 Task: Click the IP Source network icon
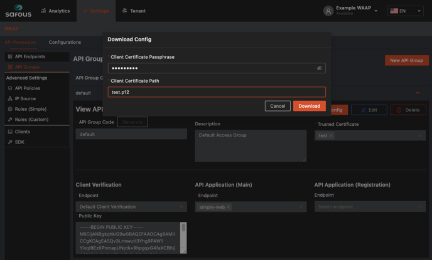tap(10, 98)
